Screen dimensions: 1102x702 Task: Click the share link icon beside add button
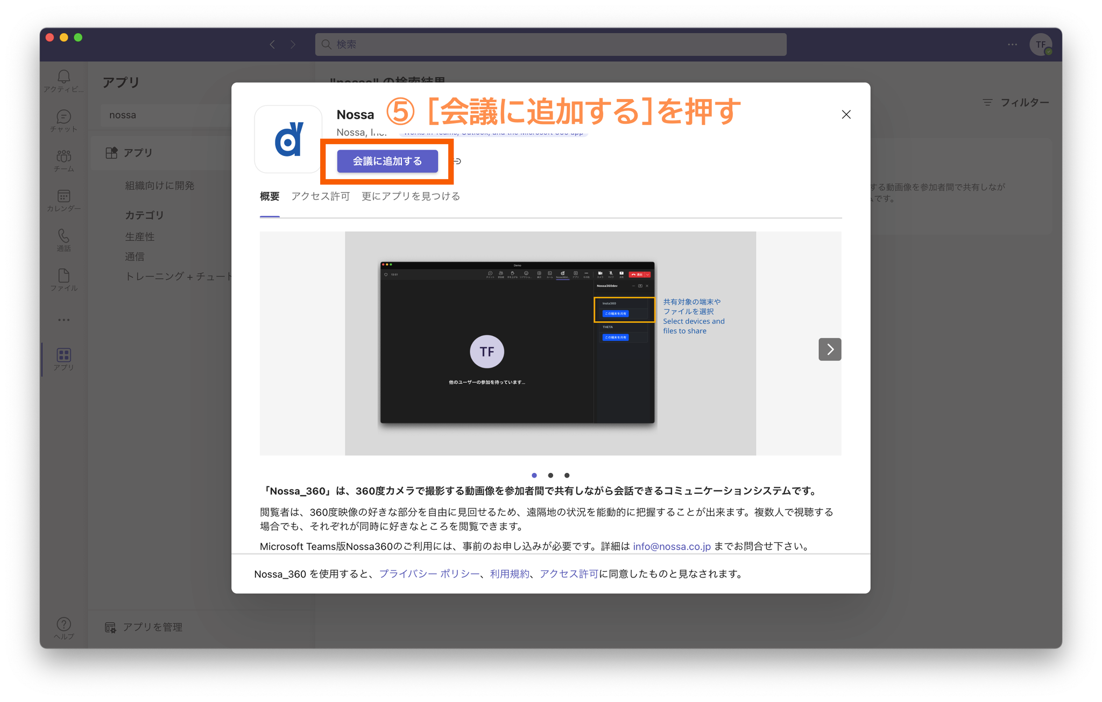pos(457,161)
